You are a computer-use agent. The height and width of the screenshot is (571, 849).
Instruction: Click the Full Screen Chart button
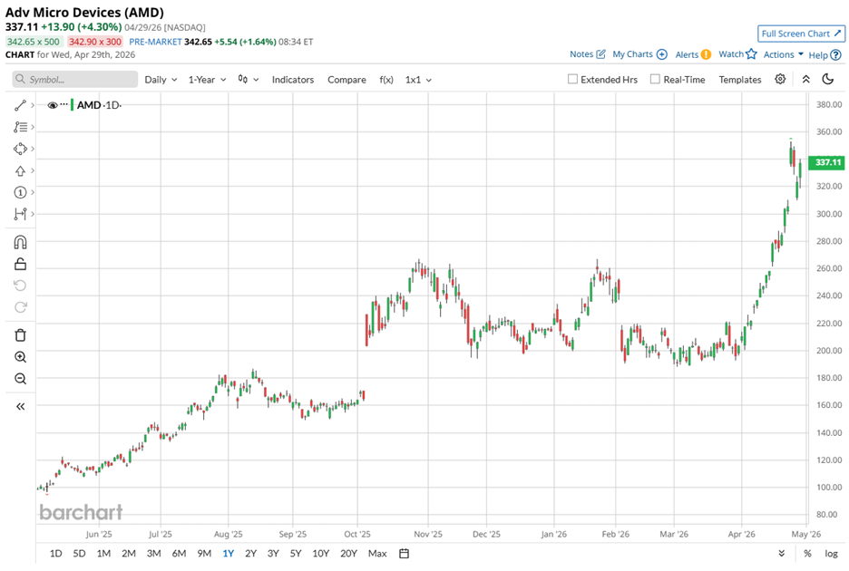click(801, 34)
